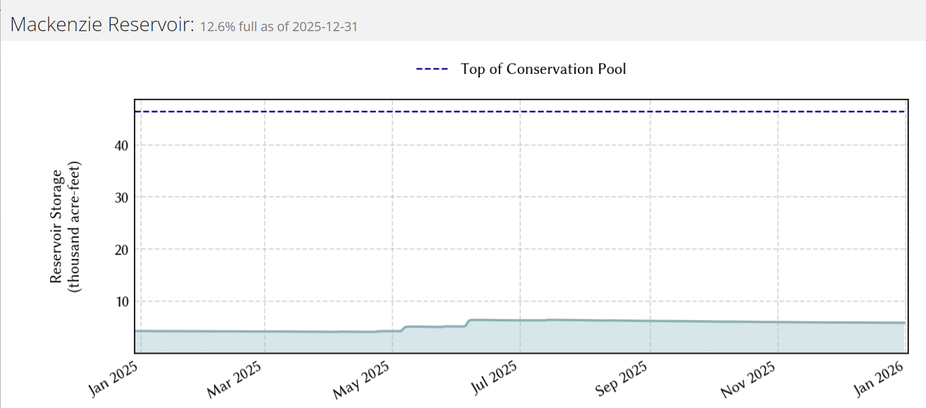The image size is (926, 408).
Task: Click the Reservoir Storage y-axis title
Action: click(x=64, y=227)
